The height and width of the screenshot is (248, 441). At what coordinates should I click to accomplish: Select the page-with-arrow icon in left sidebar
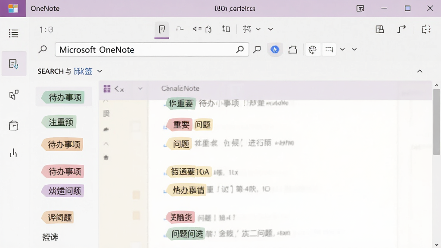(x=13, y=64)
